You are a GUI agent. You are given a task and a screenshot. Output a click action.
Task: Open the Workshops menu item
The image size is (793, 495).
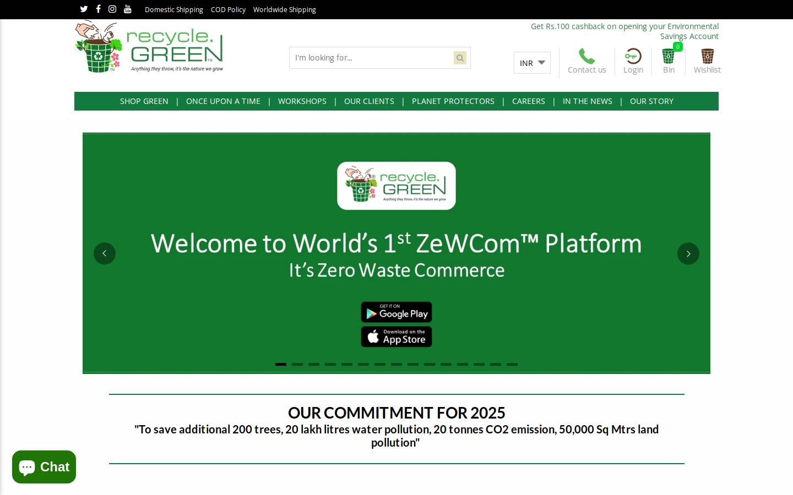(302, 101)
